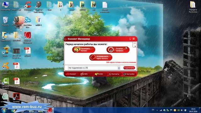Click the NVIDIA tray icon
The height and width of the screenshot is (113, 201).
click(x=178, y=110)
